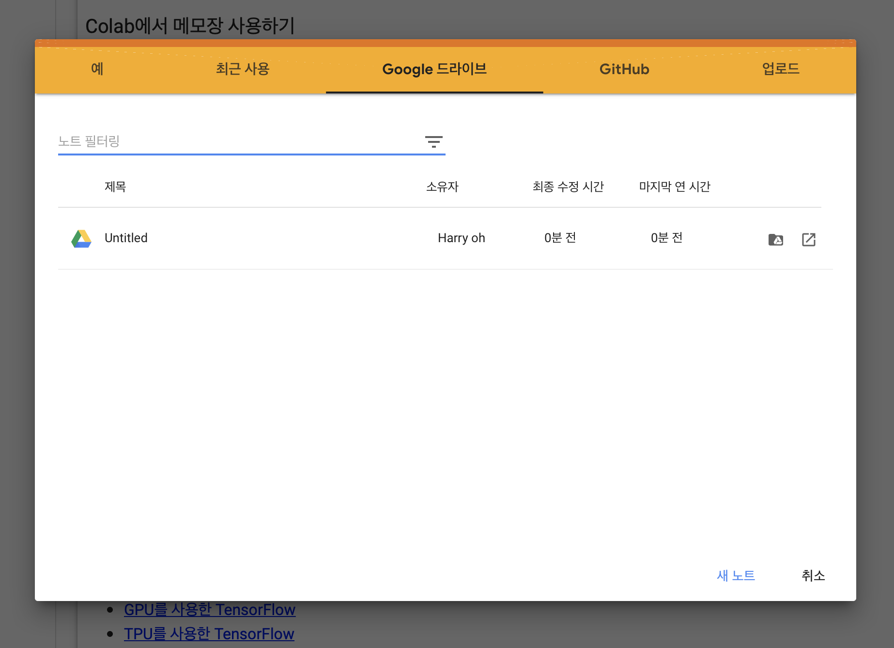Click owner name Harry oh
Viewport: 894px width, 648px height.
[x=462, y=238]
